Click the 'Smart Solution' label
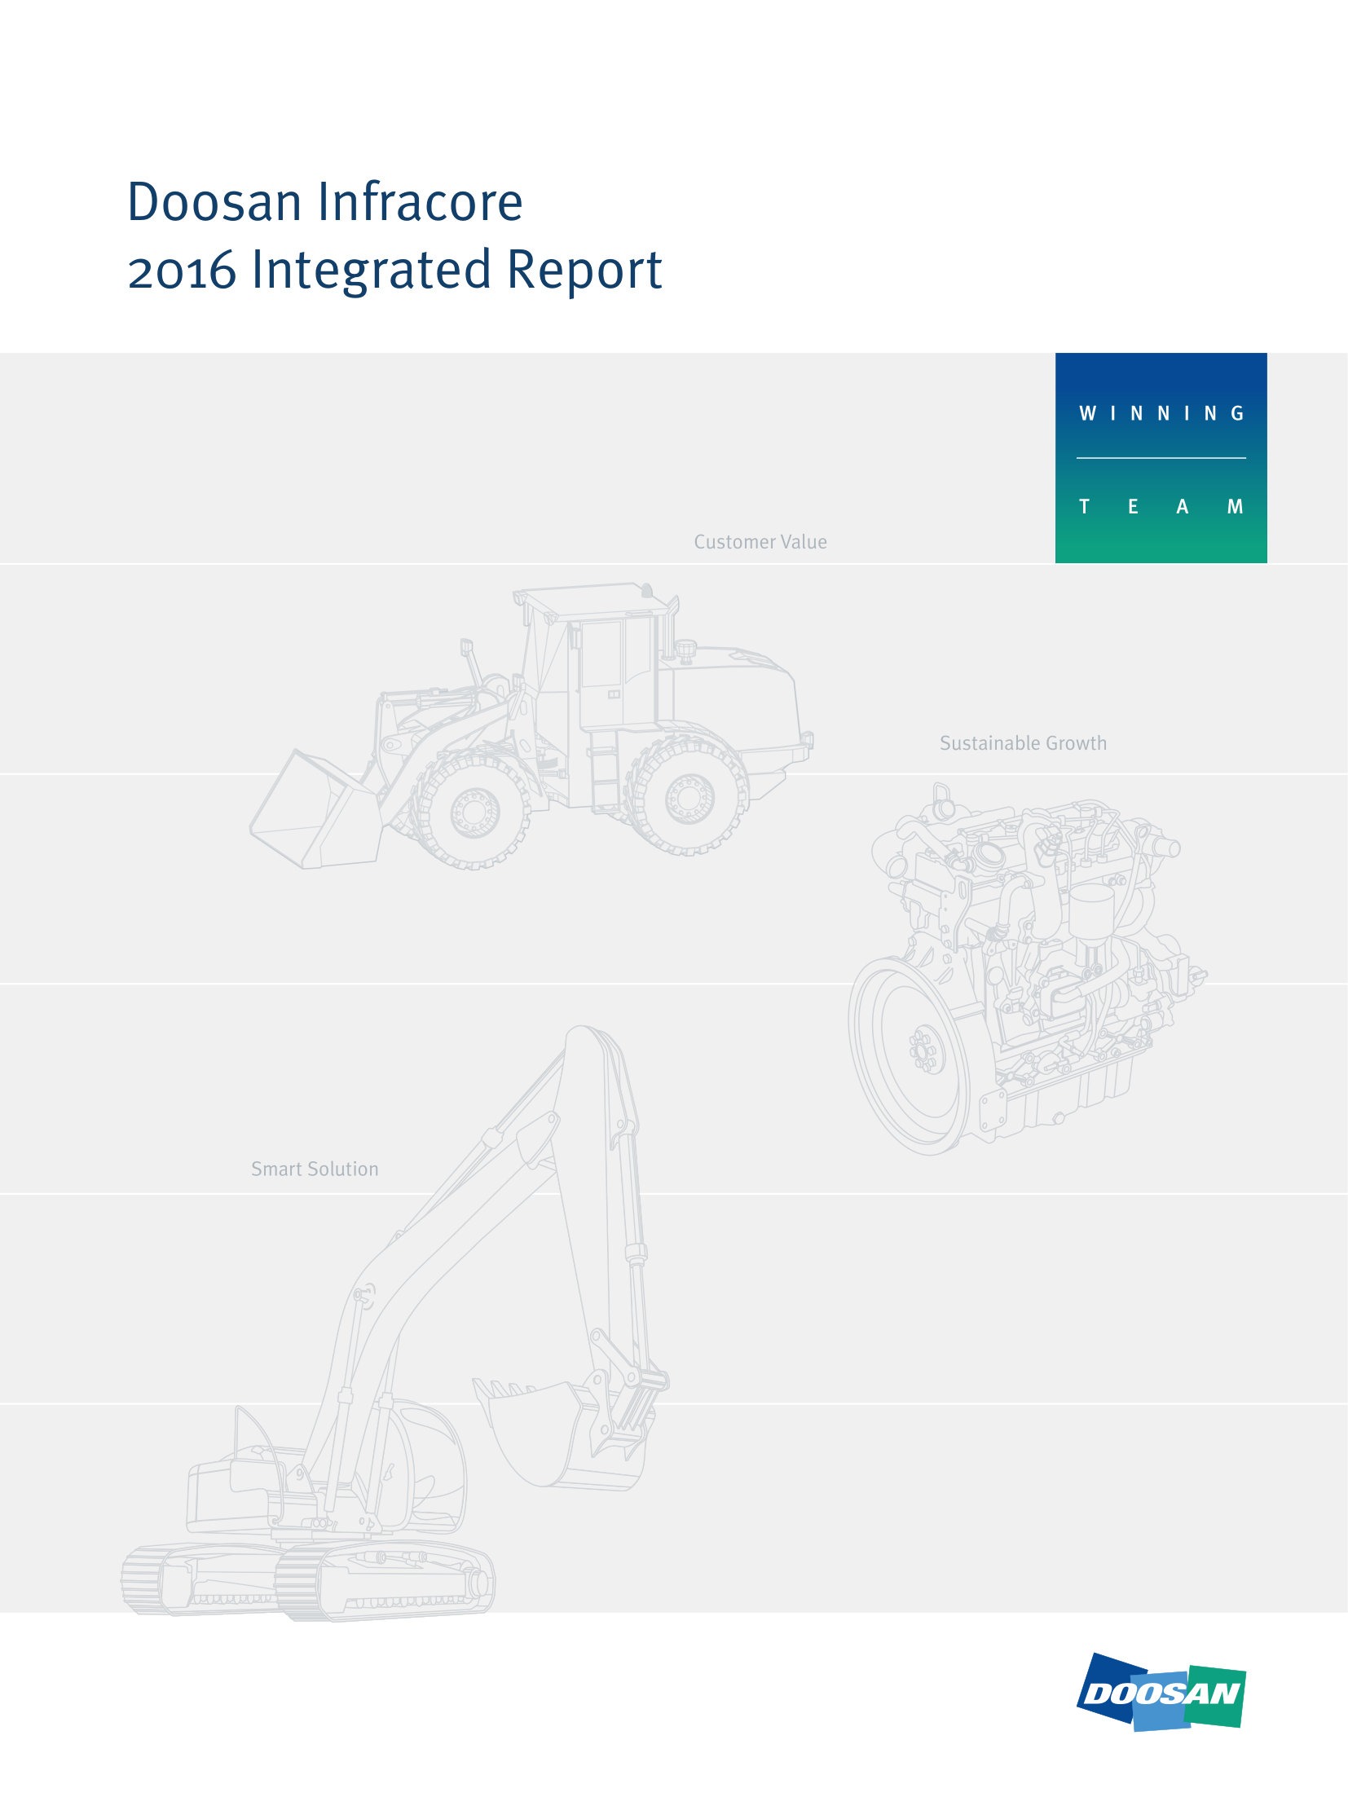The image size is (1348, 1797). coord(315,1169)
